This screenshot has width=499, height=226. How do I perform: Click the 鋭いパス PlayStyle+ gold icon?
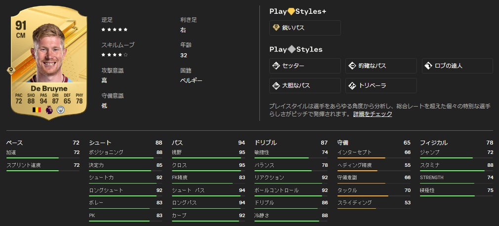click(277, 28)
